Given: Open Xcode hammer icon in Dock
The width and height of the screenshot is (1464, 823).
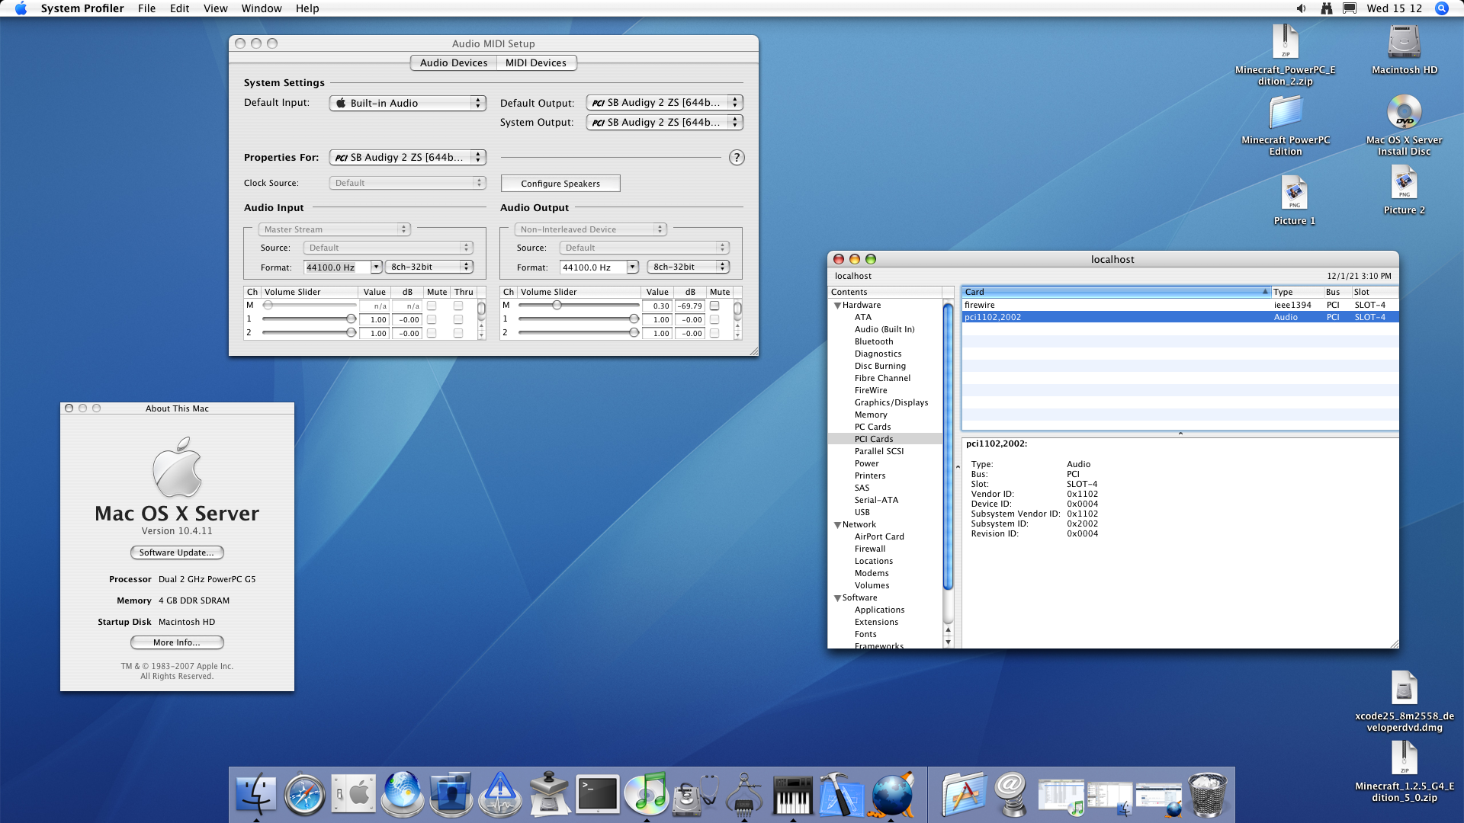Looking at the screenshot, I should pos(841,794).
